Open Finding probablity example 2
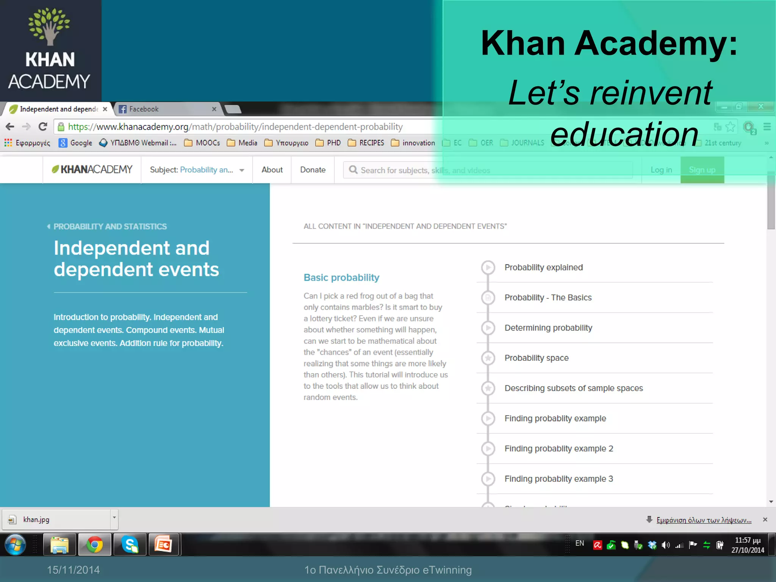776x582 pixels. coord(559,449)
